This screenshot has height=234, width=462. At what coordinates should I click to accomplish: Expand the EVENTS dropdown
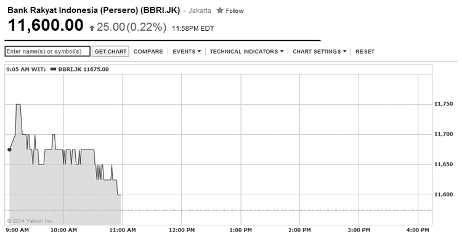pyautogui.click(x=187, y=52)
